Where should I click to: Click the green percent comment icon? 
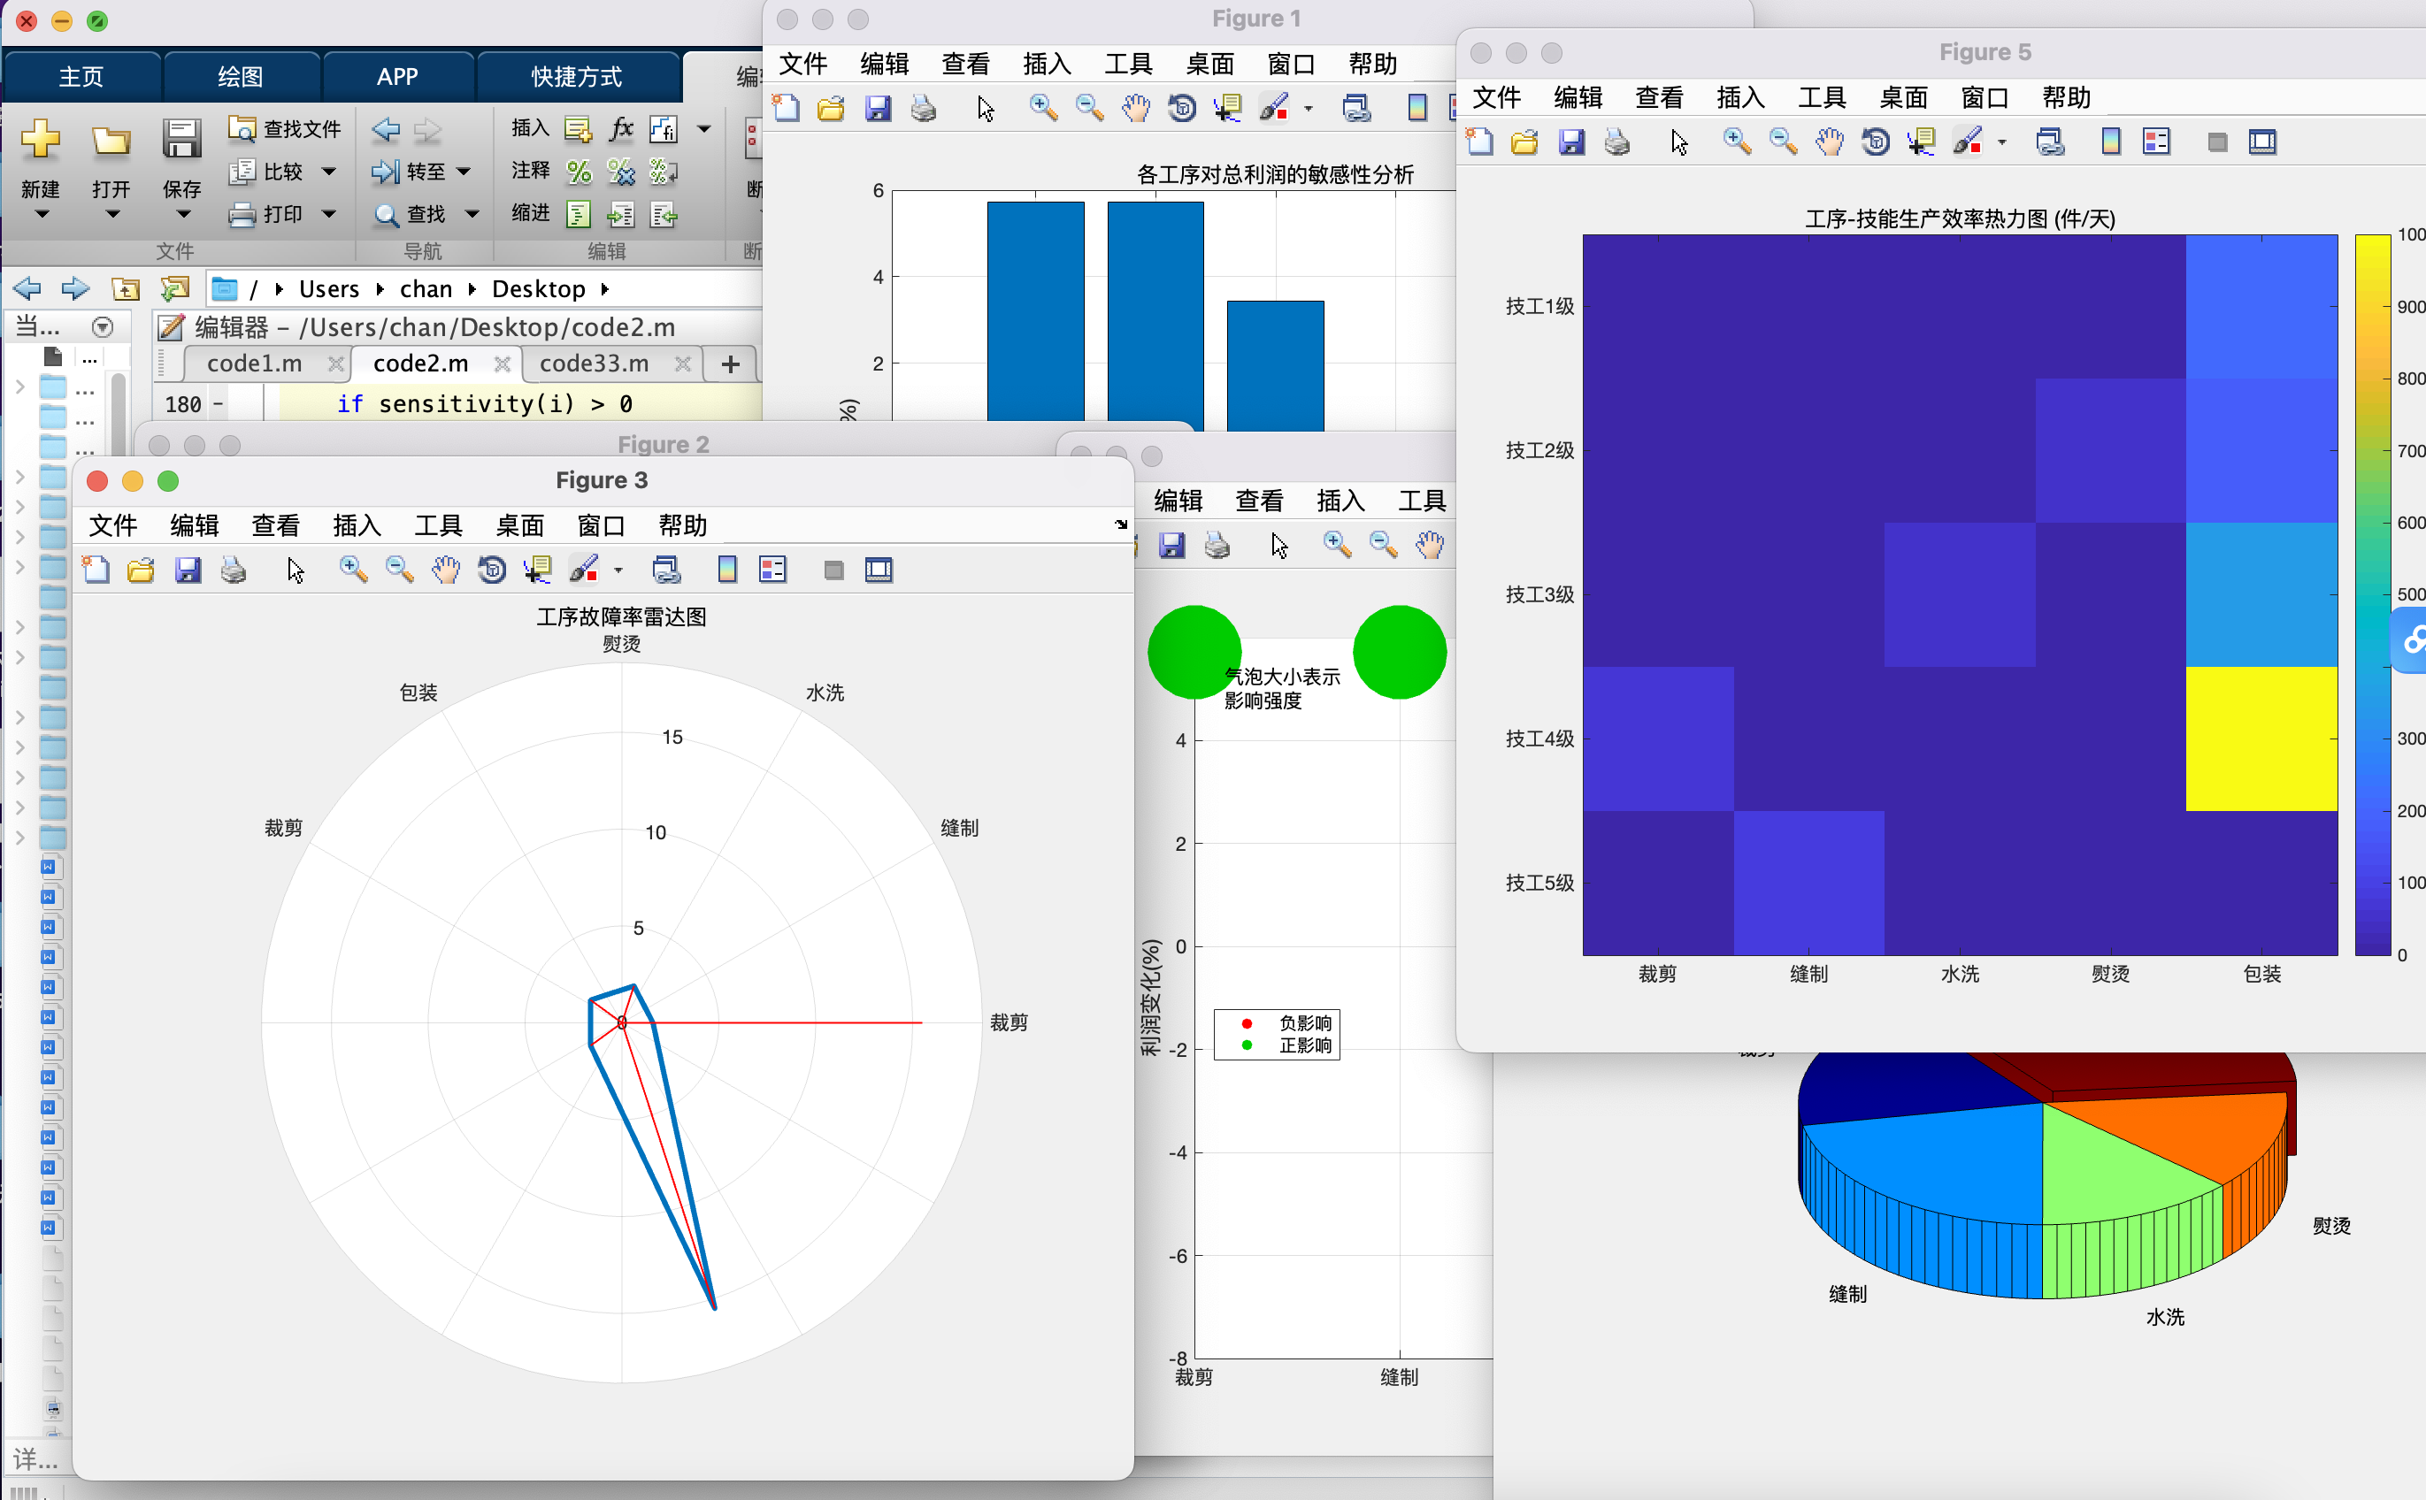click(579, 172)
